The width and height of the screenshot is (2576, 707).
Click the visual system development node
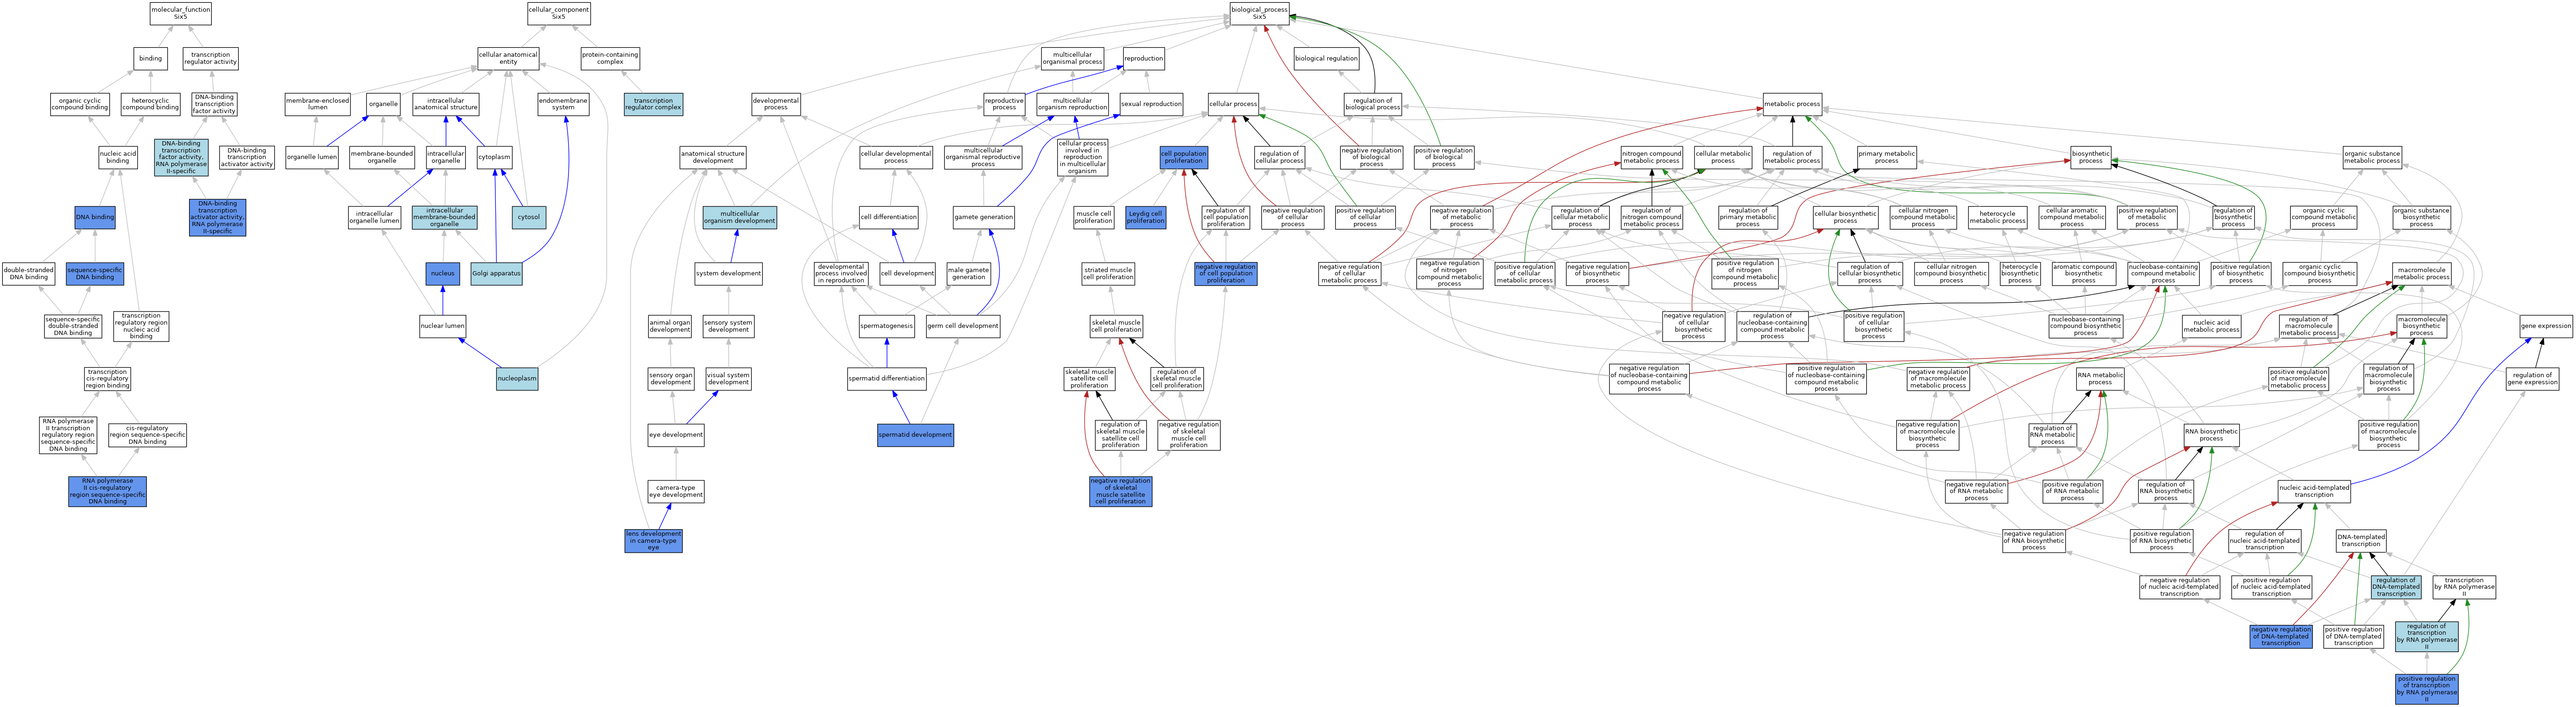point(728,379)
